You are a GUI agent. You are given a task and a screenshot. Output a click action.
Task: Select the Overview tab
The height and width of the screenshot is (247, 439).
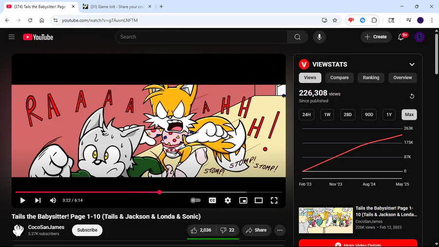pos(402,78)
